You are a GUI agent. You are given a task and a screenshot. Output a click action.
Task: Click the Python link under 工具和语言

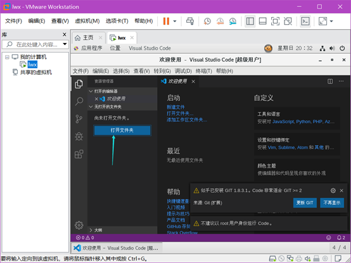point(303,122)
